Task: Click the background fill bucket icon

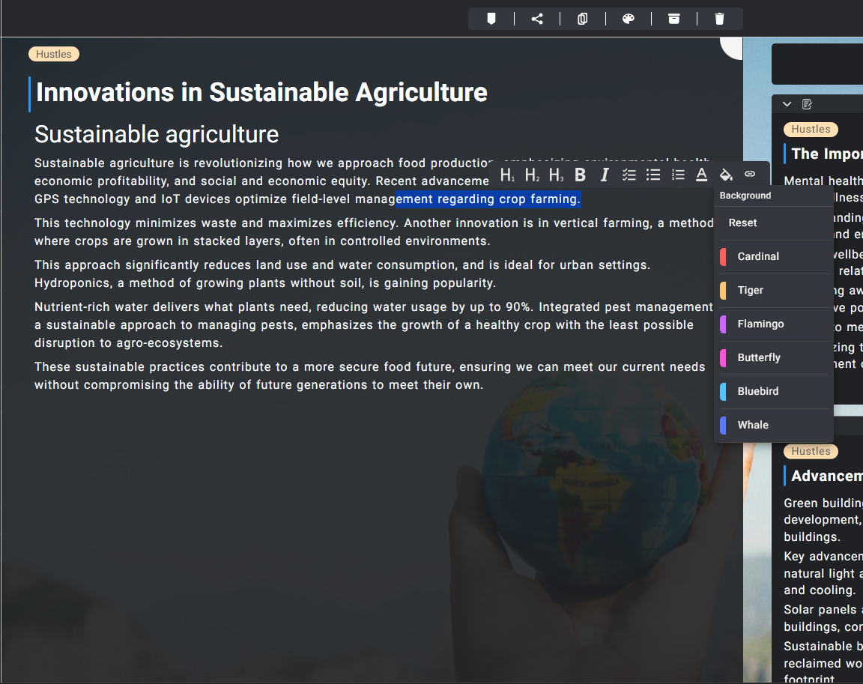Action: pos(726,175)
